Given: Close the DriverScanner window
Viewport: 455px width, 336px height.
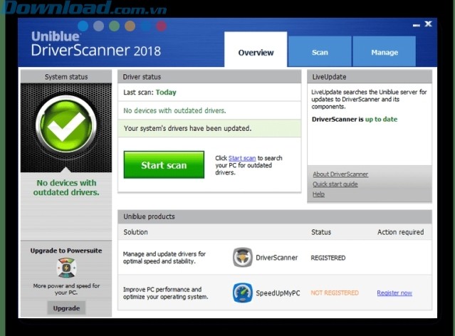Looking at the screenshot, I should pos(428,23).
